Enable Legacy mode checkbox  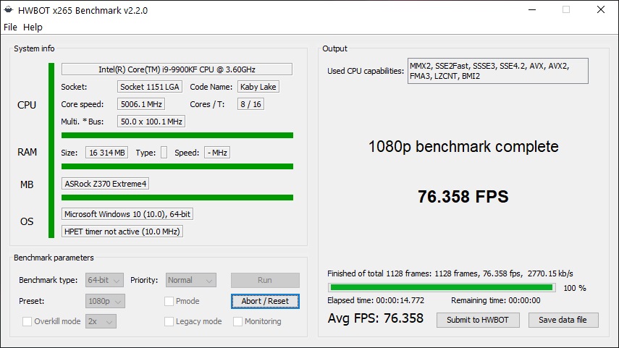(x=169, y=321)
